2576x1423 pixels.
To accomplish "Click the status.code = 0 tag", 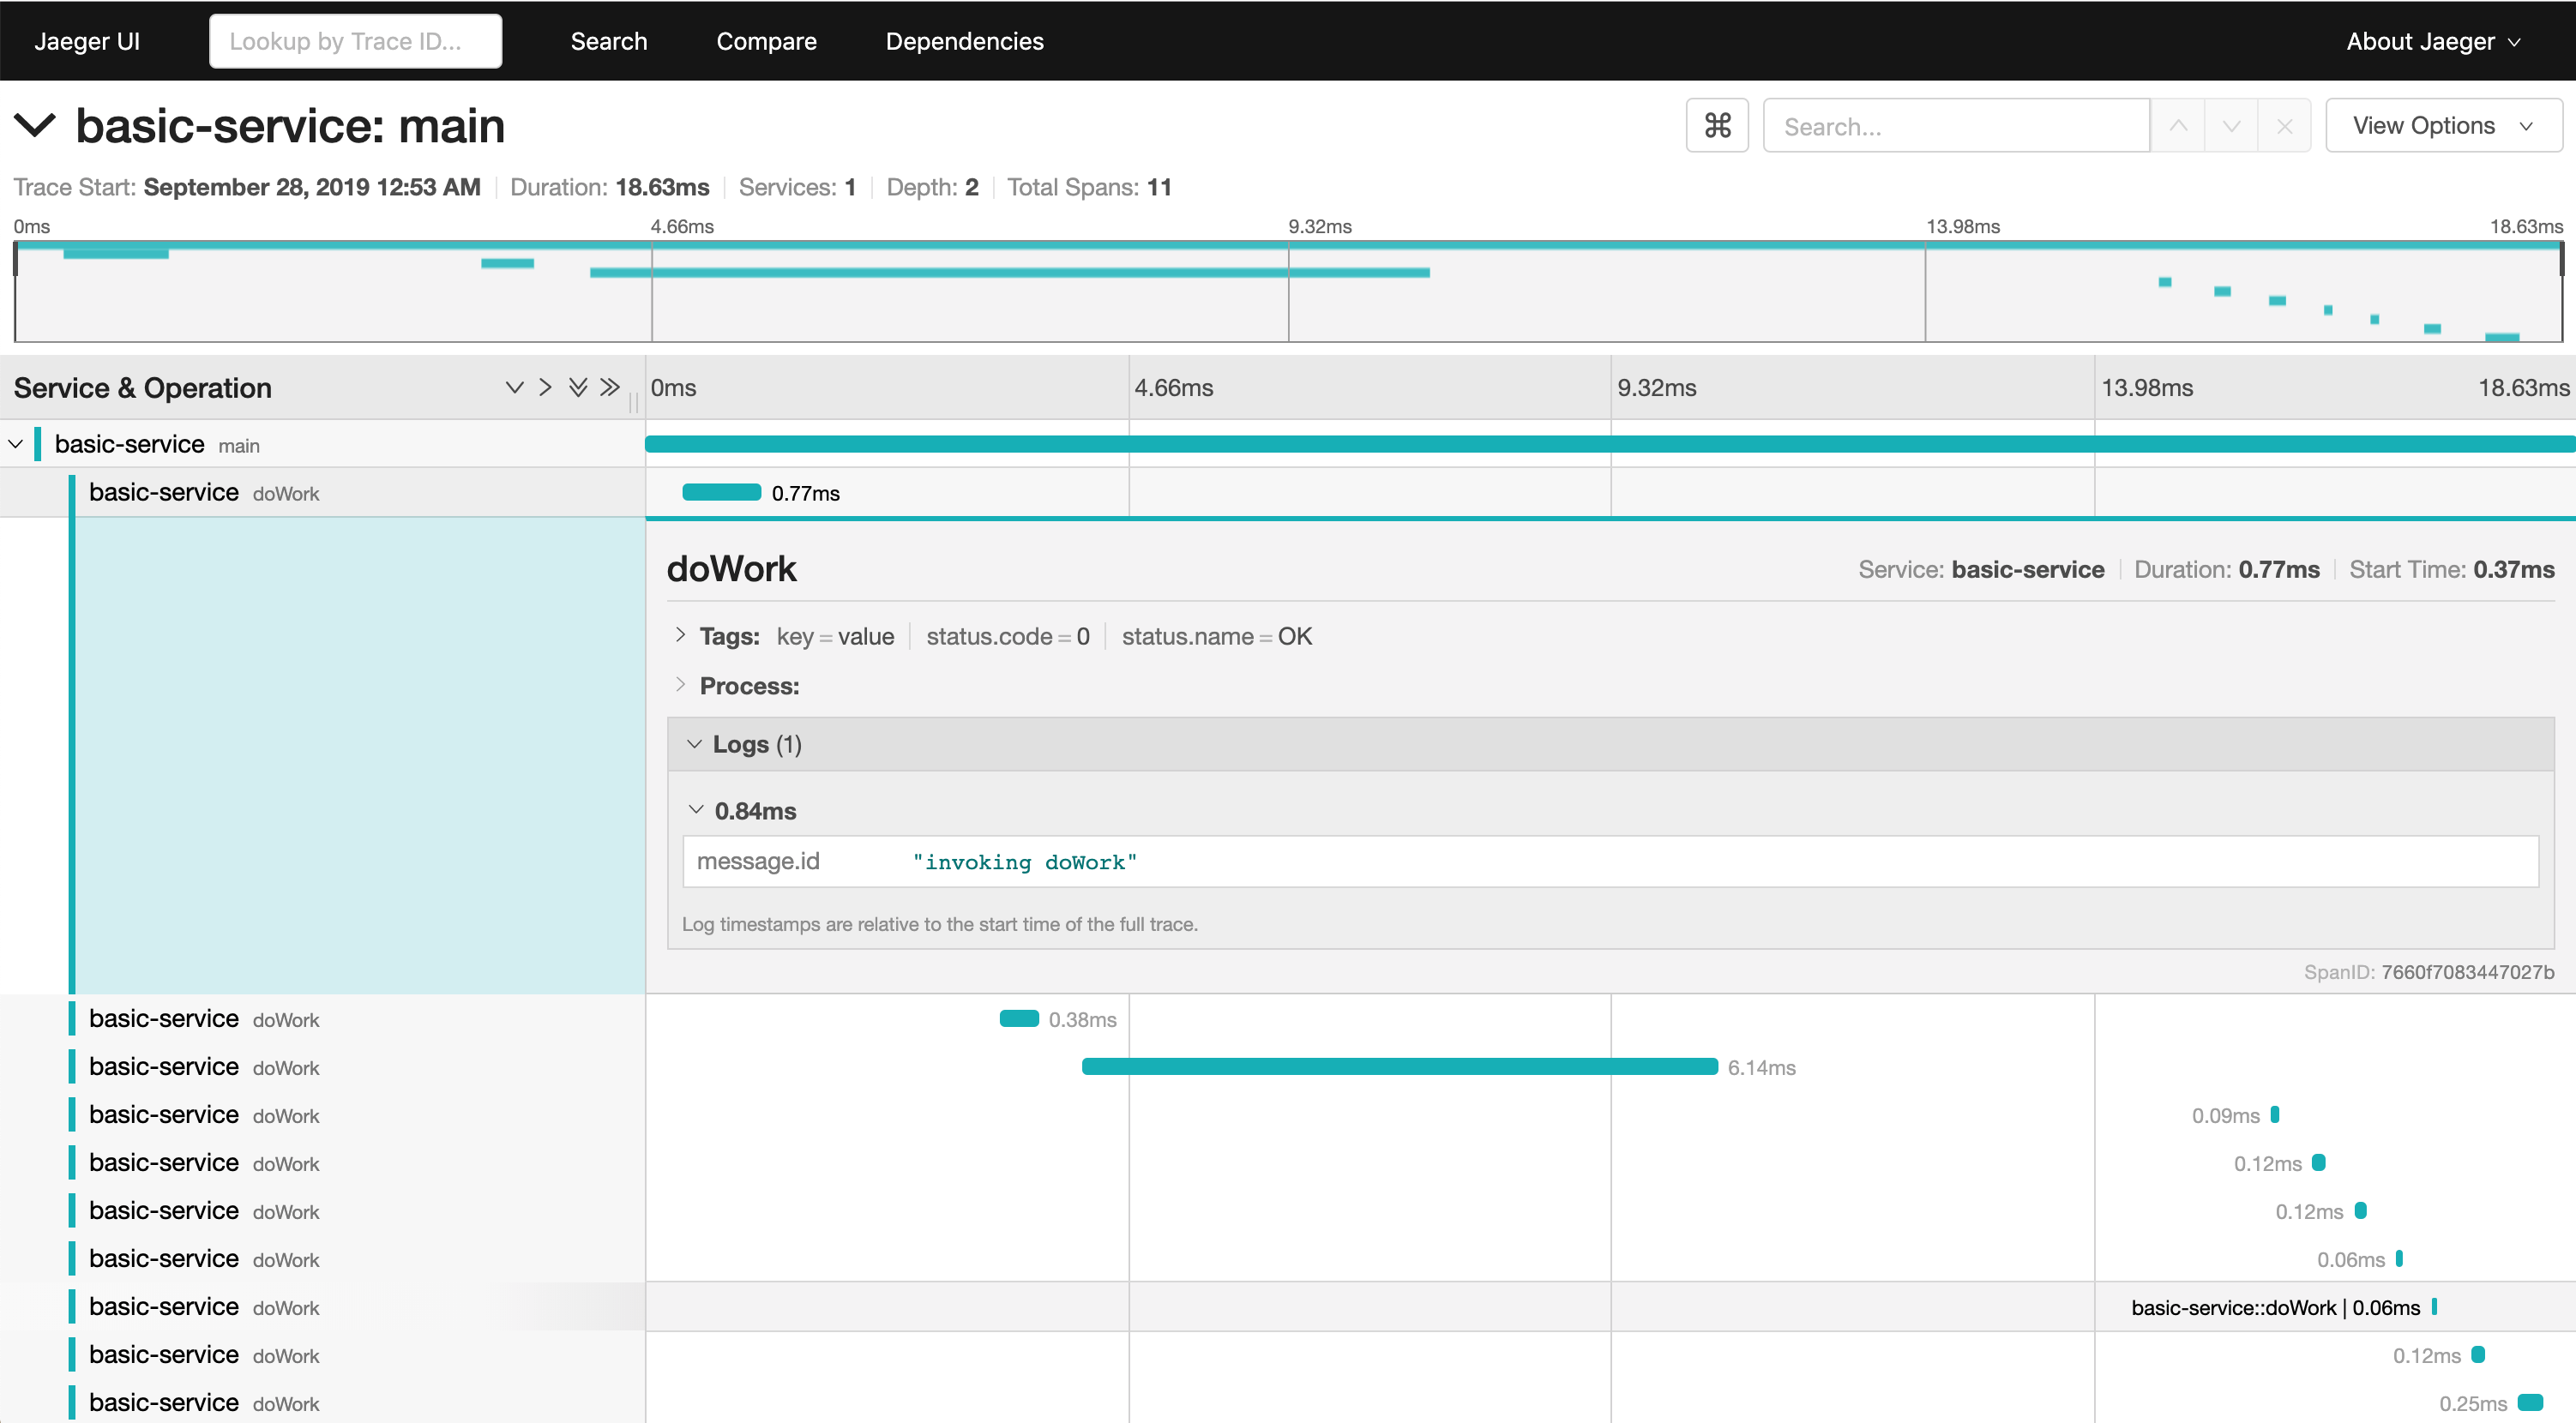I will [x=1007, y=636].
